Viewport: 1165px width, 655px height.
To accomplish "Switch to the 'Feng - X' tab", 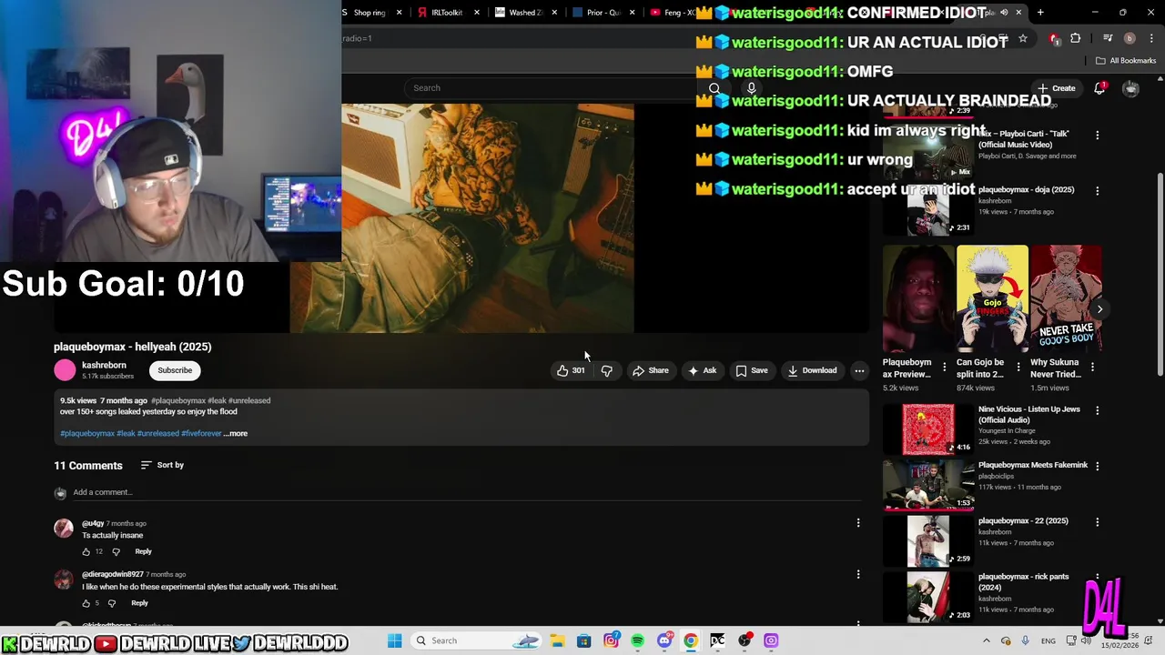I will tap(674, 13).
